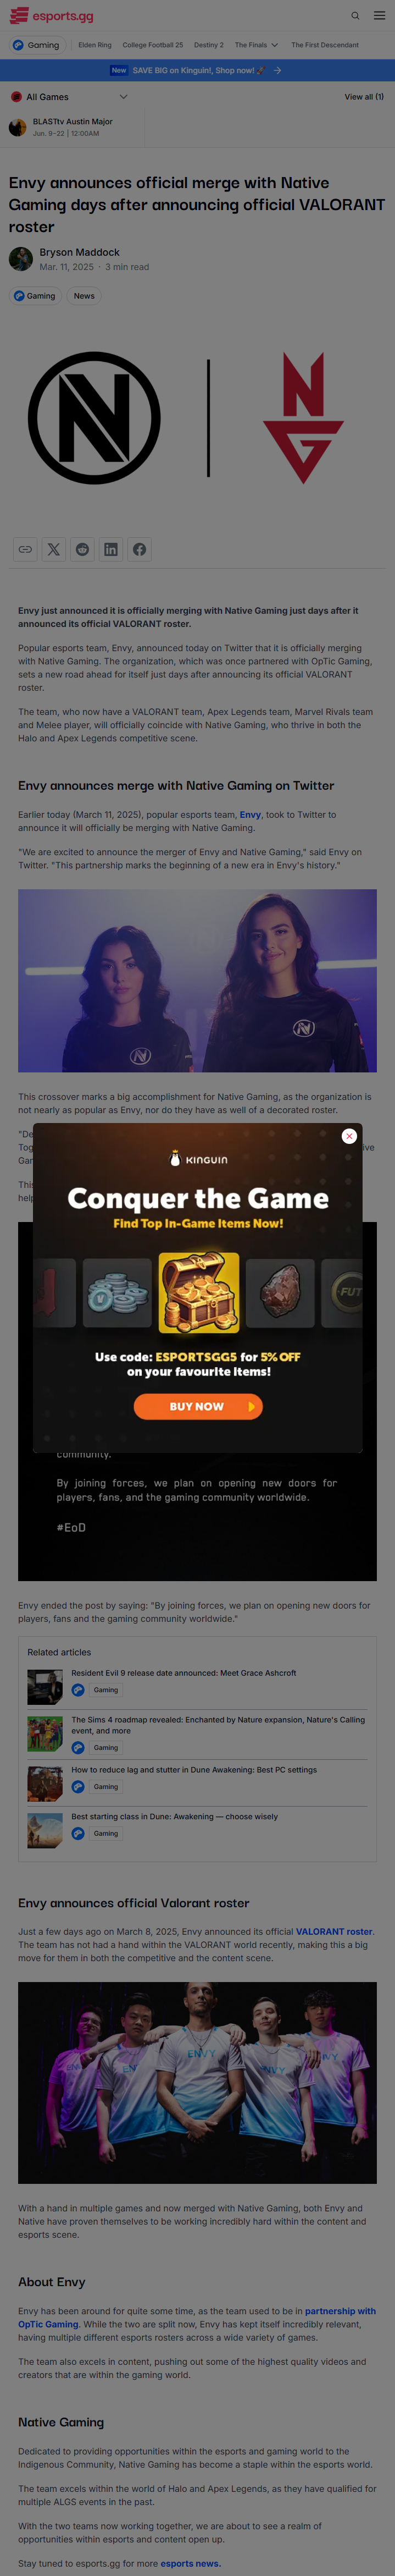This screenshot has height=2576, width=395.
Task: Open the News tag under author
Action: pyautogui.click(x=84, y=296)
